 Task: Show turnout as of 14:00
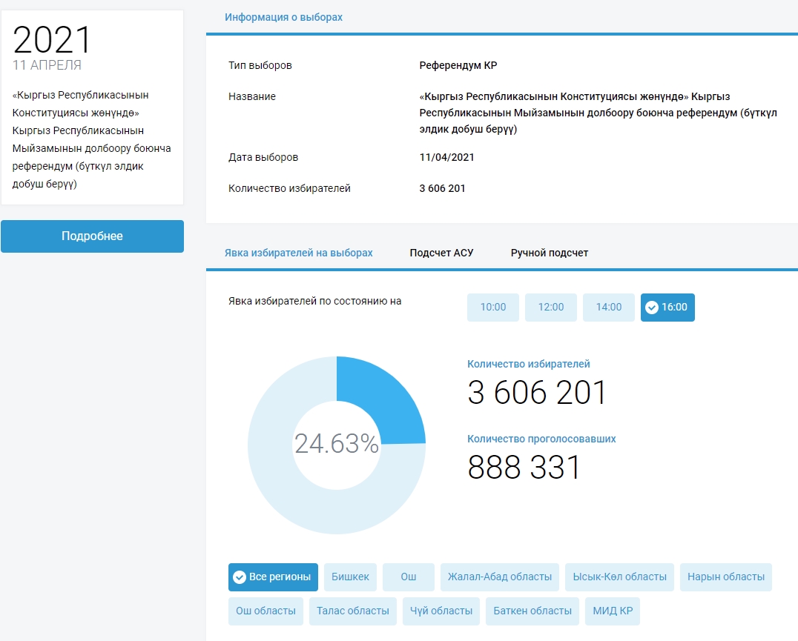[609, 308]
